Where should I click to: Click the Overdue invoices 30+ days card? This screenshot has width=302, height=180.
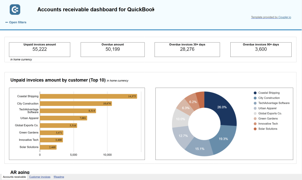click(187, 50)
